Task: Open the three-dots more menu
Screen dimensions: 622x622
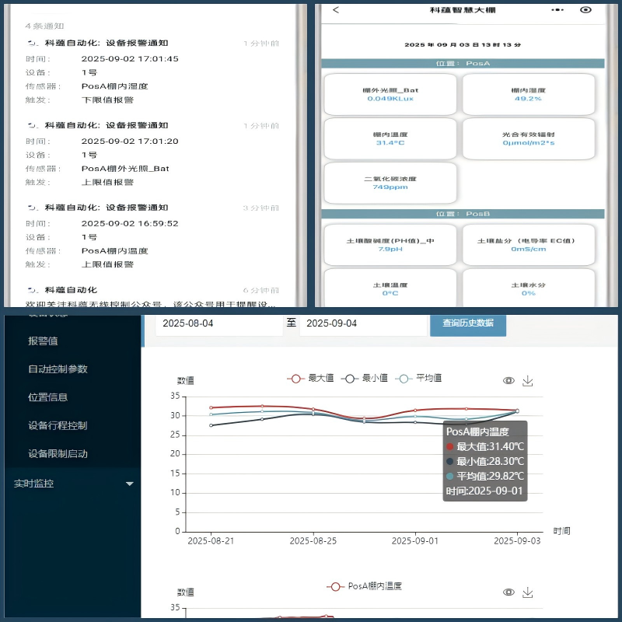Action: click(x=557, y=10)
